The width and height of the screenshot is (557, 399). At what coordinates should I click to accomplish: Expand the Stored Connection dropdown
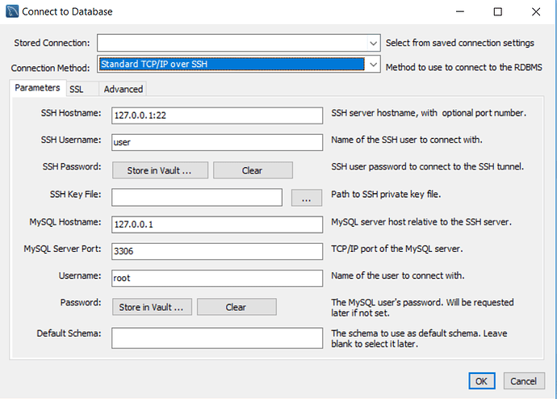pyautogui.click(x=373, y=44)
